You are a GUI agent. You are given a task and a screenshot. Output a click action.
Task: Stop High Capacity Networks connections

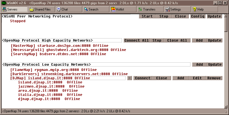tap(157, 40)
